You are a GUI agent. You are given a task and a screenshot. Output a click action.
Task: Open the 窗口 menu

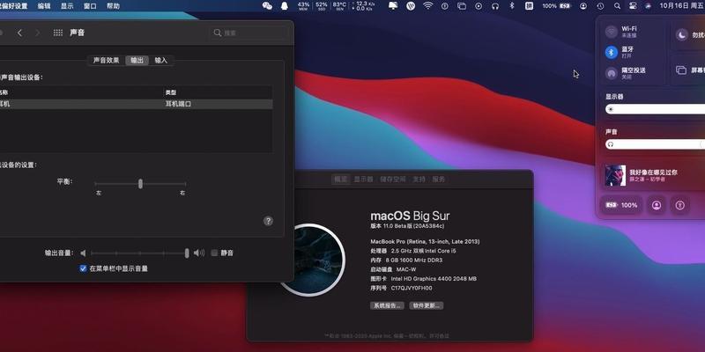click(90, 6)
